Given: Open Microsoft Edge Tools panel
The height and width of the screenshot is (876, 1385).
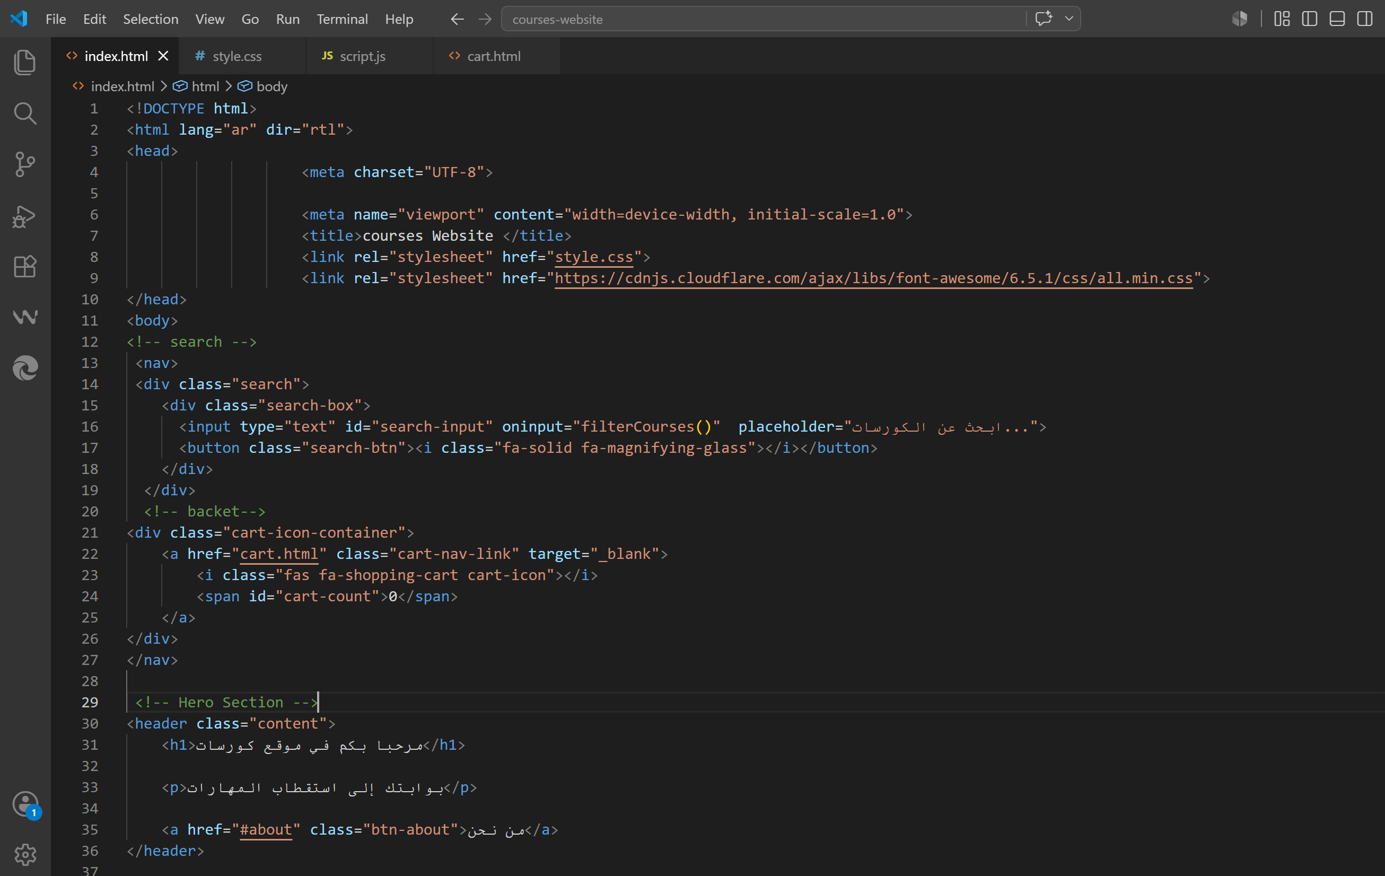Looking at the screenshot, I should pyautogui.click(x=25, y=368).
